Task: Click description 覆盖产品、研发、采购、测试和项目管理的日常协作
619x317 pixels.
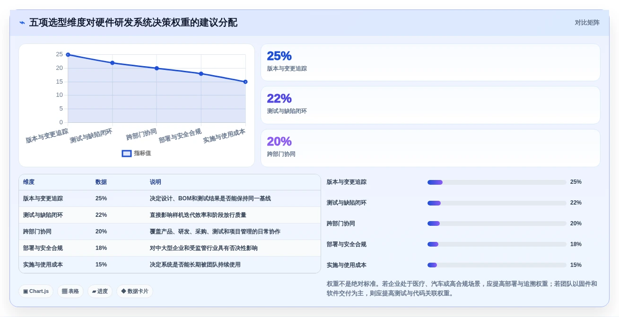Action: tap(215, 231)
